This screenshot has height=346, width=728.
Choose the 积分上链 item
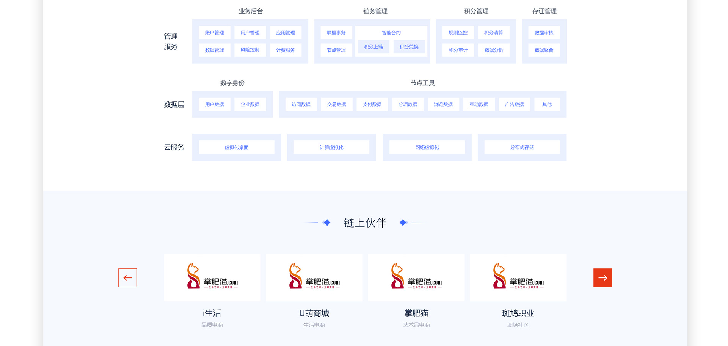(x=373, y=47)
